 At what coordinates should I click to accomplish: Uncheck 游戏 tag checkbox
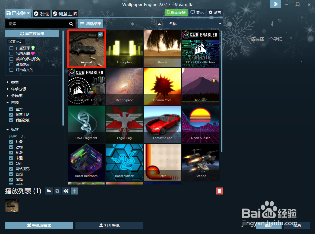point(11,180)
